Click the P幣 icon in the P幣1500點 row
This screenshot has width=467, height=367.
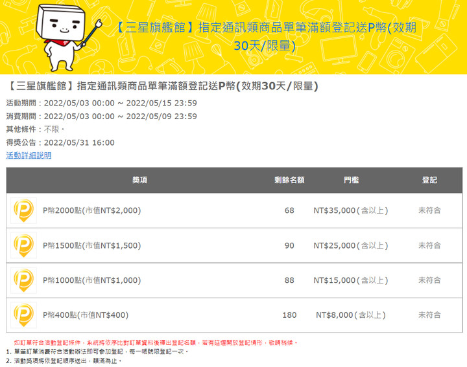[23, 245]
